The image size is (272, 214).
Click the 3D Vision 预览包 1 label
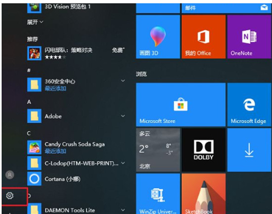(x=68, y=7)
